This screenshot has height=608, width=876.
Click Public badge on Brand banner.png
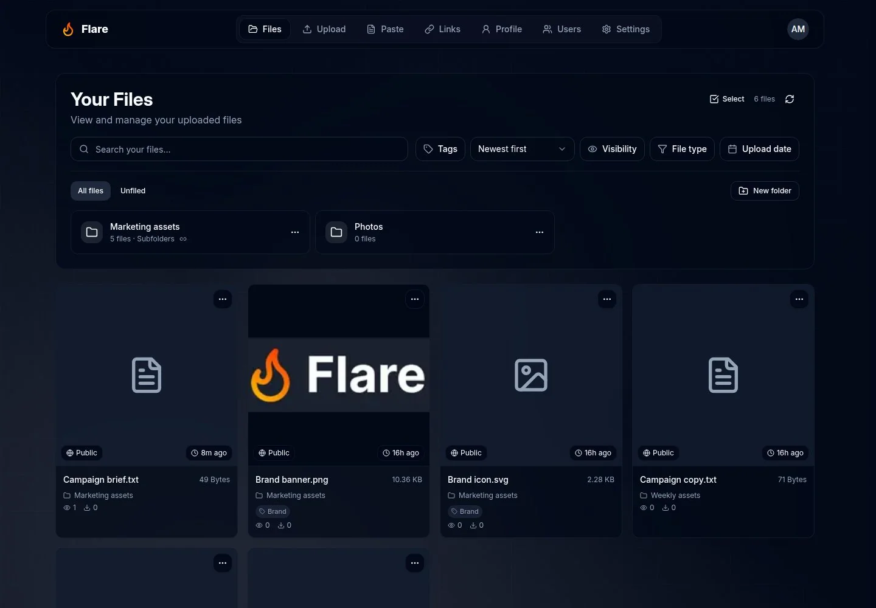pyautogui.click(x=274, y=453)
